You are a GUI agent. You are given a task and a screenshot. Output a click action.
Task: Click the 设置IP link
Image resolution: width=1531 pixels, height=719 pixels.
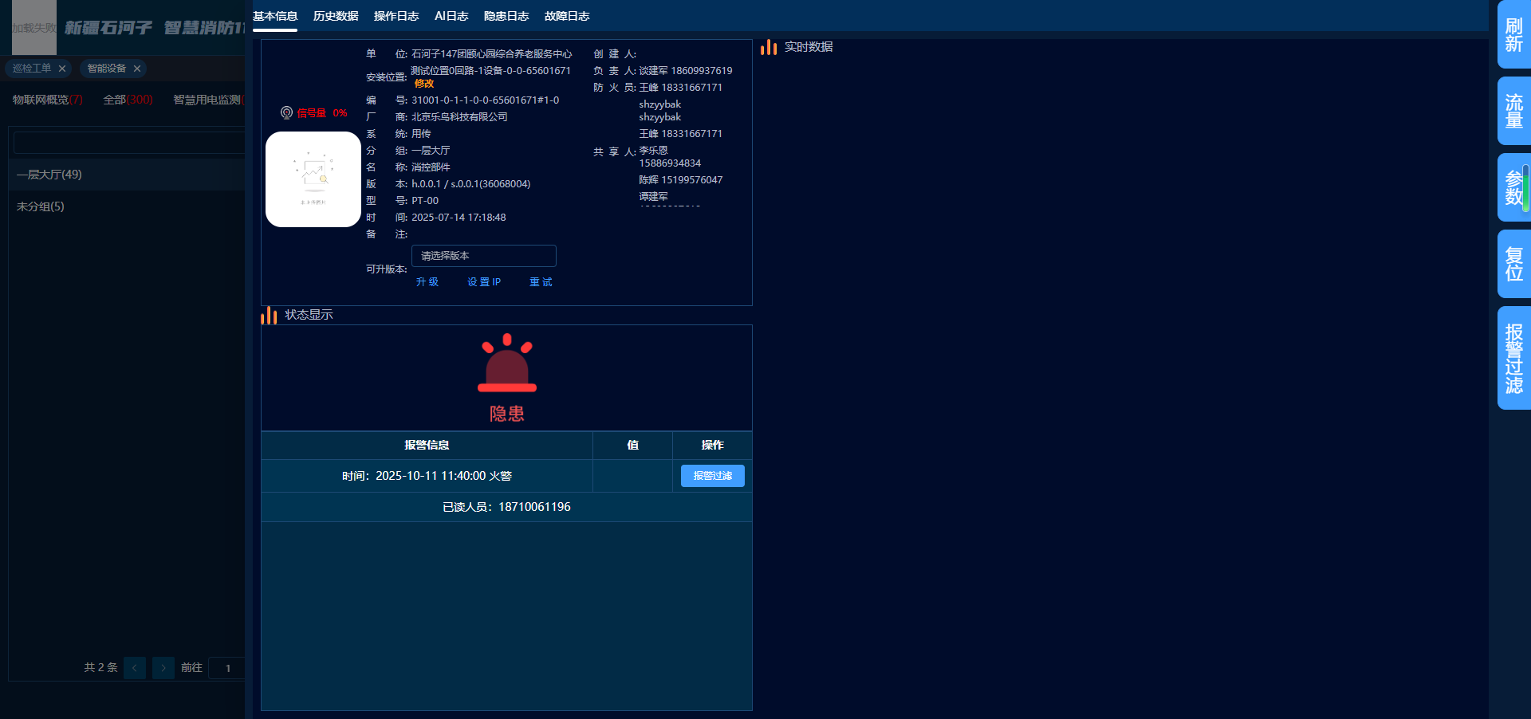pos(484,282)
